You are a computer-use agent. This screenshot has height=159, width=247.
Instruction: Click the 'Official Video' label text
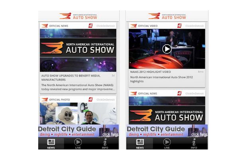point(148,26)
